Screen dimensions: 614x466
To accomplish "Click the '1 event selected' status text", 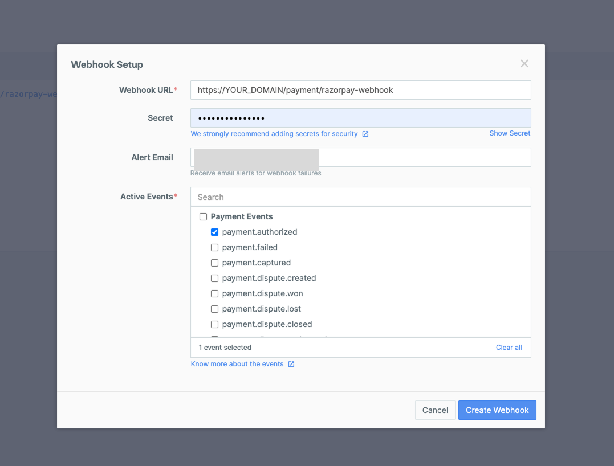I will pyautogui.click(x=225, y=348).
